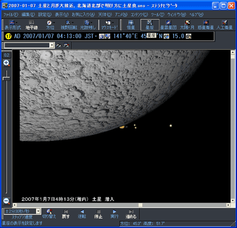
Task: Open the ウィンドウ(W) window menu
Action: [177, 15]
